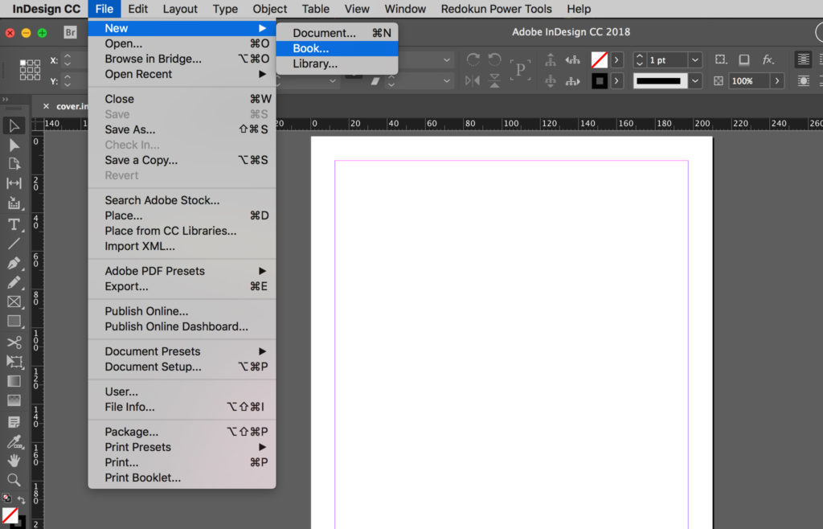823x529 pixels.
Task: Click Print Booklet... menu item
Action: (182, 478)
